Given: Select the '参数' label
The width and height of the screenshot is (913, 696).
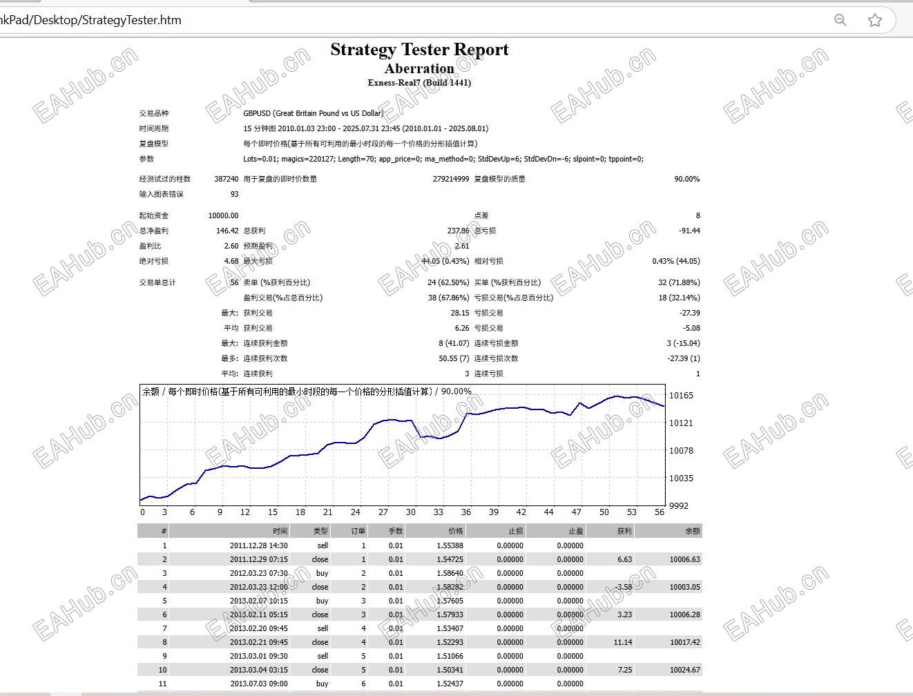Looking at the screenshot, I should tap(146, 159).
